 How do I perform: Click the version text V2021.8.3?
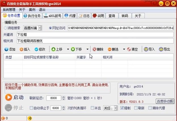tap(136, 102)
